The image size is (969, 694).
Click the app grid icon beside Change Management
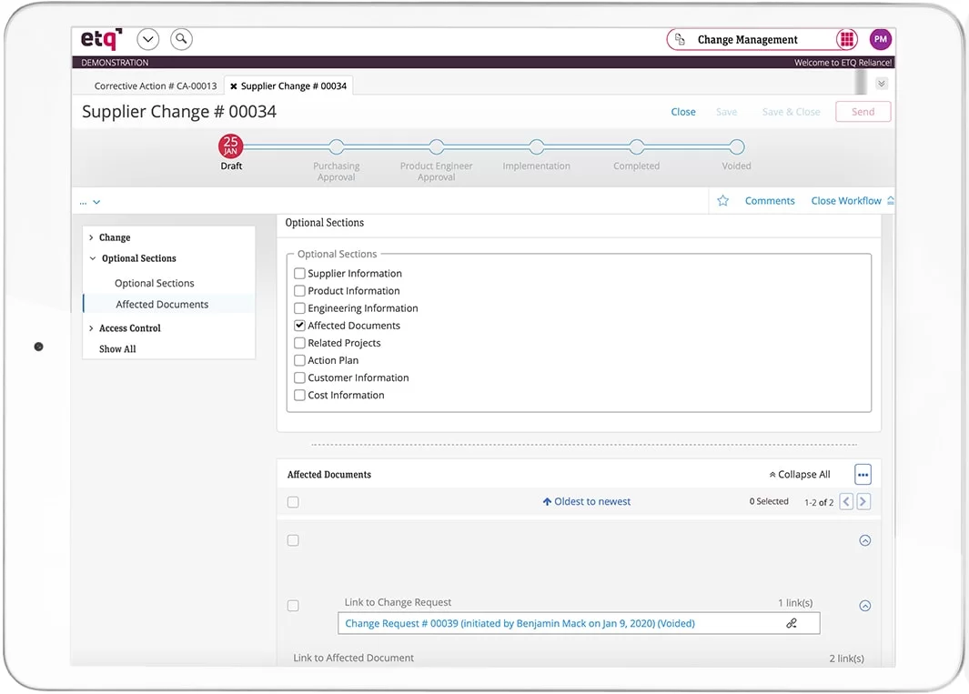click(x=847, y=39)
